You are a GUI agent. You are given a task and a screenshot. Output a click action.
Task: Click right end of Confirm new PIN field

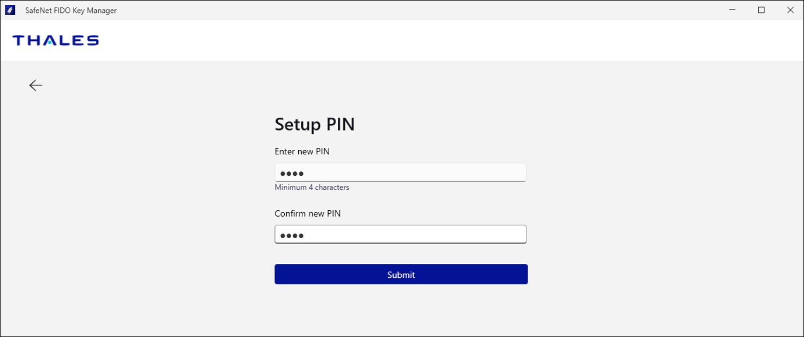pyautogui.click(x=516, y=234)
